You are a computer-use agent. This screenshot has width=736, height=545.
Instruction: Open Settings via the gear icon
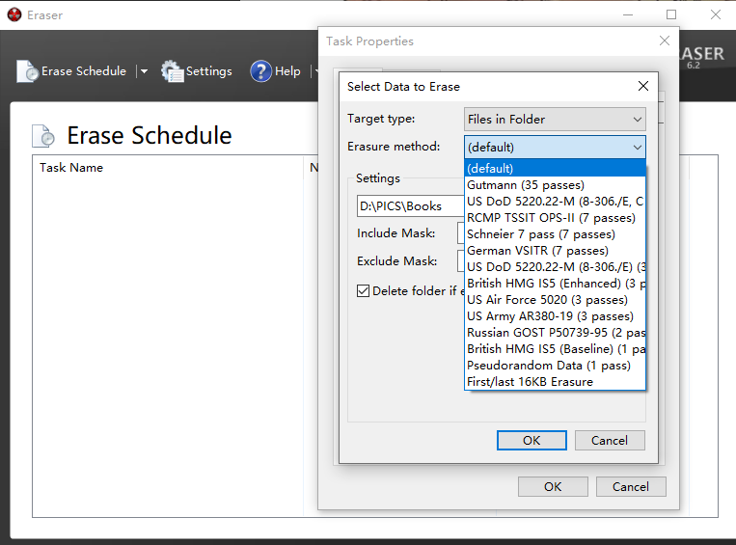coord(172,71)
